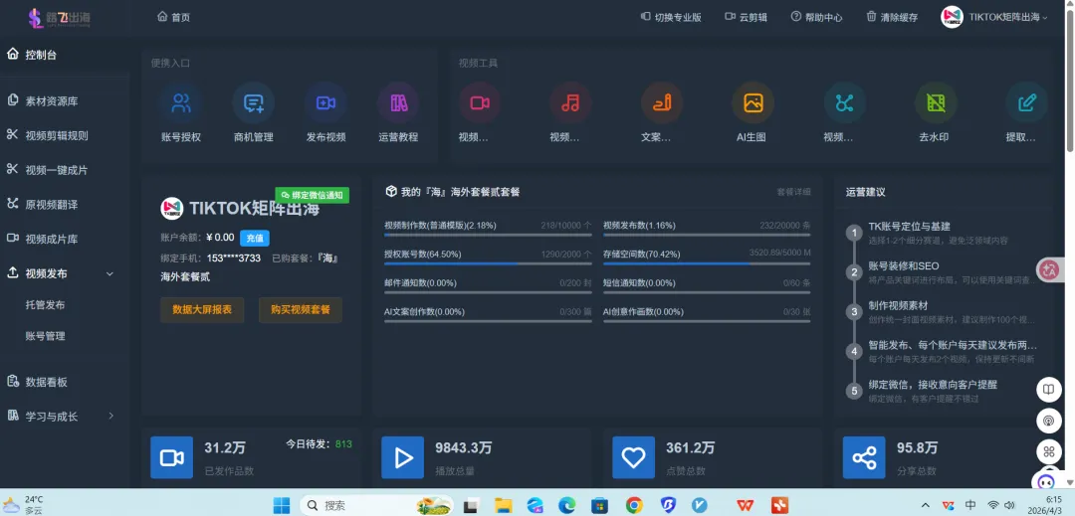This screenshot has height=516, width=1075.
Task: Click the 发布视频 camera icon
Action: pyautogui.click(x=325, y=103)
